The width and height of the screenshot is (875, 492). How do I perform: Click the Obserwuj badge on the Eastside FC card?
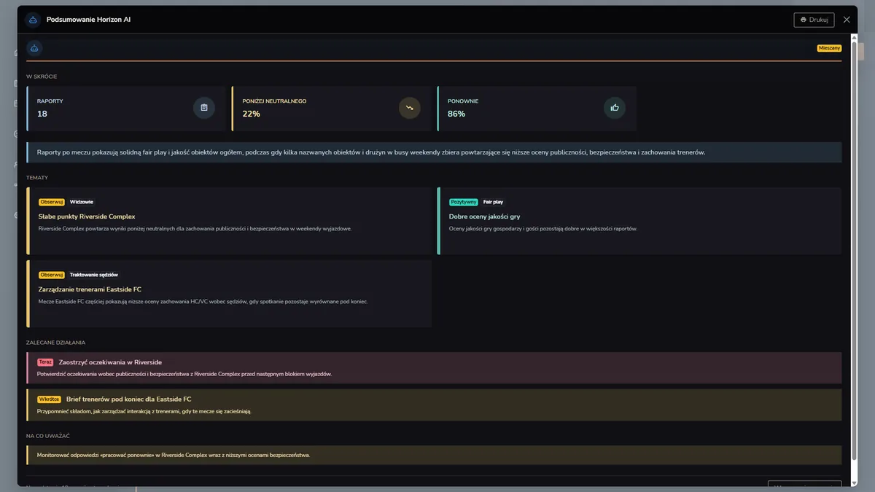tap(52, 275)
